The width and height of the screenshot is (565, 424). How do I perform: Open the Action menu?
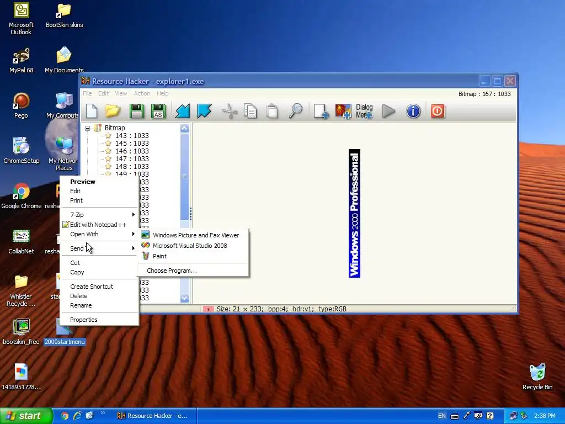coord(142,93)
